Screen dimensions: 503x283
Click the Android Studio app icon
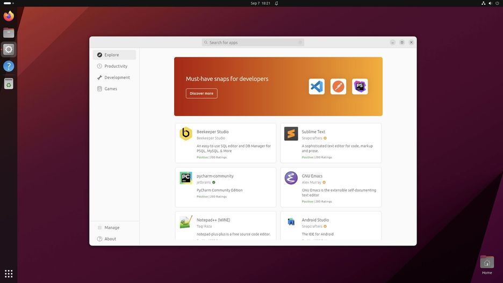click(291, 222)
